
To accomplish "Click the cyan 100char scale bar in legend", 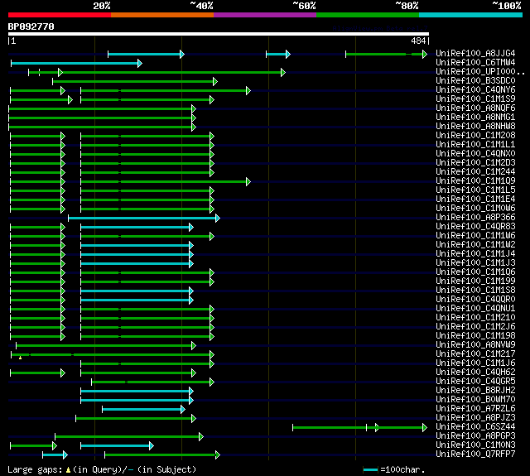I will tap(370, 469).
